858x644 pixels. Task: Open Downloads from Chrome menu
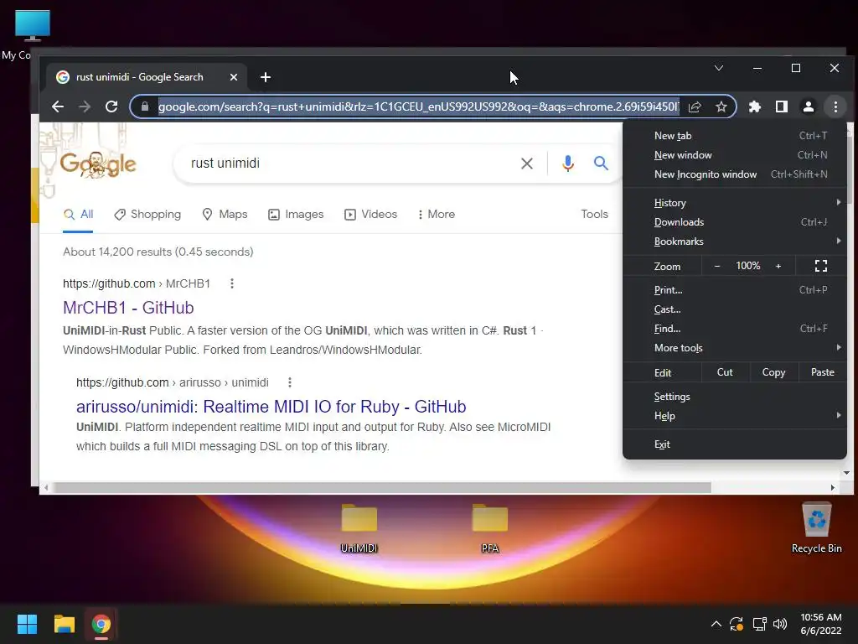[734, 221]
